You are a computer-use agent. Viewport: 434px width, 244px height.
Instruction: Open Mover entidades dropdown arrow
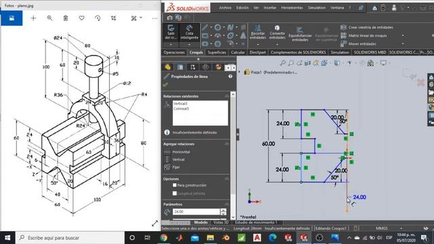[x=403, y=43]
